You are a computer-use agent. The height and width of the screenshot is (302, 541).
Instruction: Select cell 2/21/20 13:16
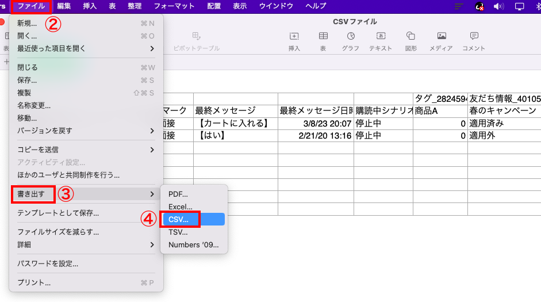click(316, 136)
